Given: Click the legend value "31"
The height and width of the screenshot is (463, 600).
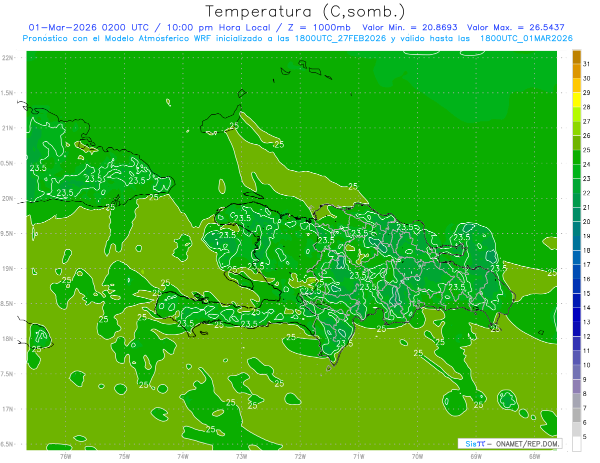Looking at the screenshot, I should pos(587,64).
